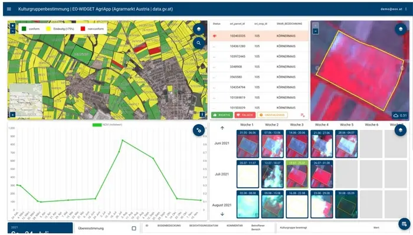
Task: Click the yellow Eindeutig legend swatch
Action: click(48, 29)
